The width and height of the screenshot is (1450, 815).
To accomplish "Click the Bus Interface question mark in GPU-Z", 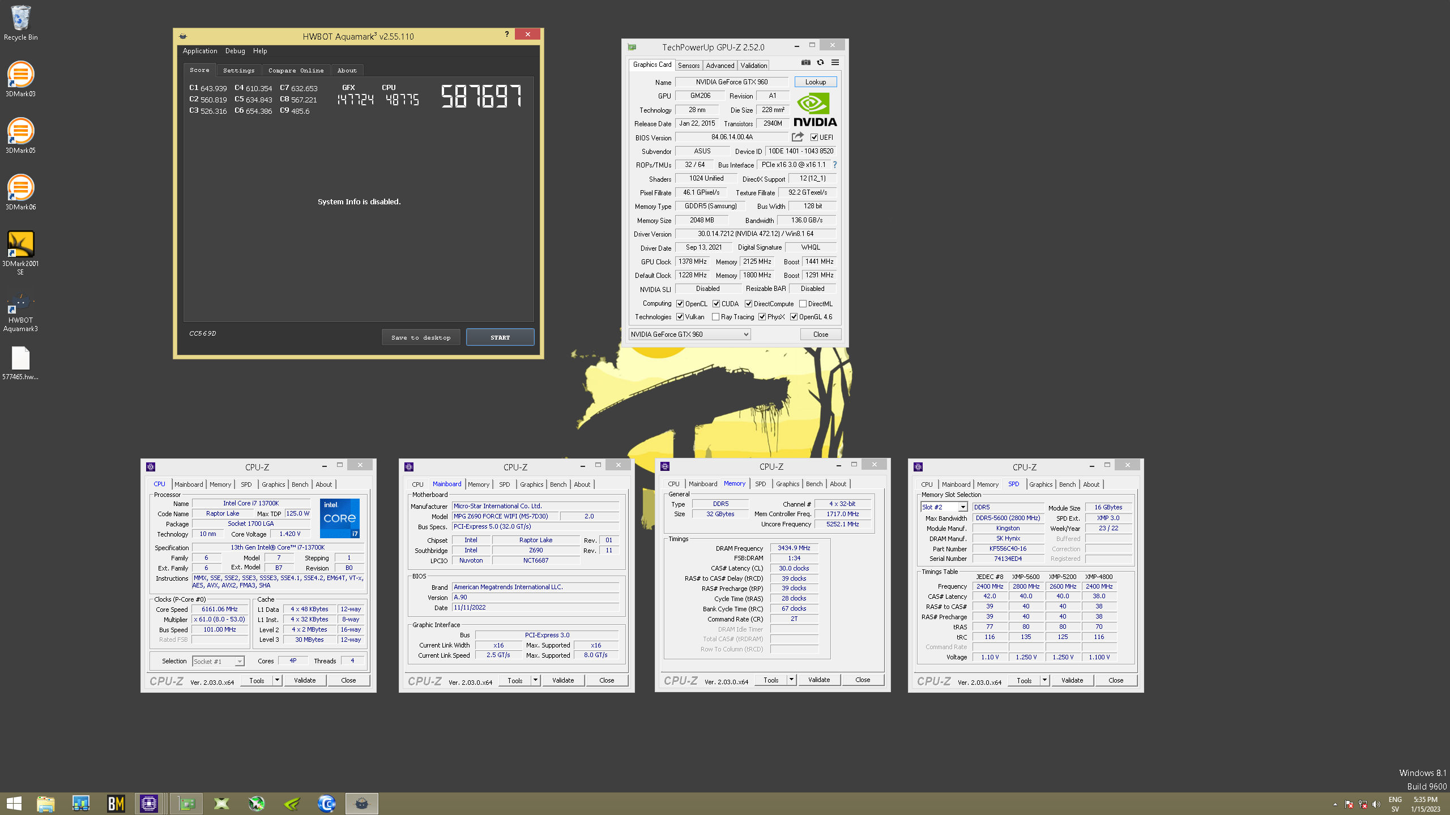I will (834, 165).
